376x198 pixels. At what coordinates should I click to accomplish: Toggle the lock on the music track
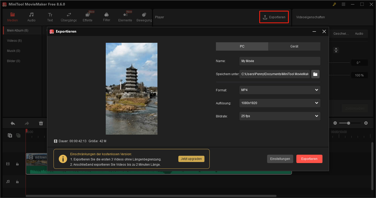[x=17, y=181]
